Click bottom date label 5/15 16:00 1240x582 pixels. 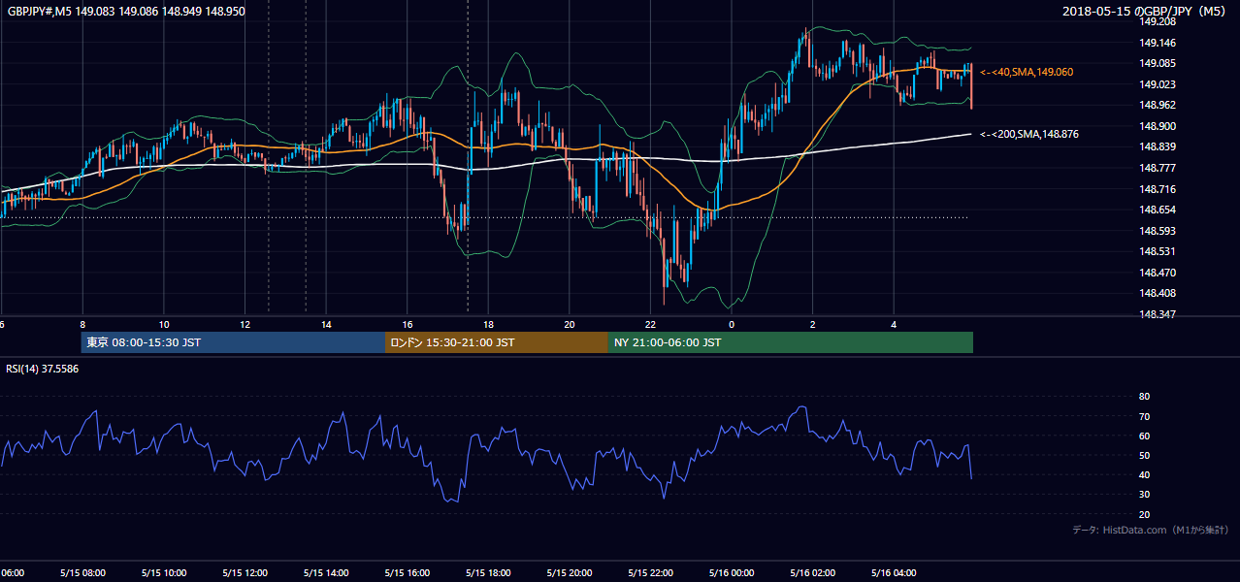tap(407, 572)
